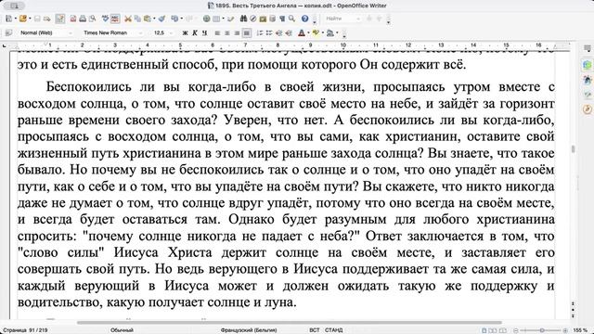Screen dimensions: 594x334
Task: Click Increase Indent icon
Action: [289, 33]
